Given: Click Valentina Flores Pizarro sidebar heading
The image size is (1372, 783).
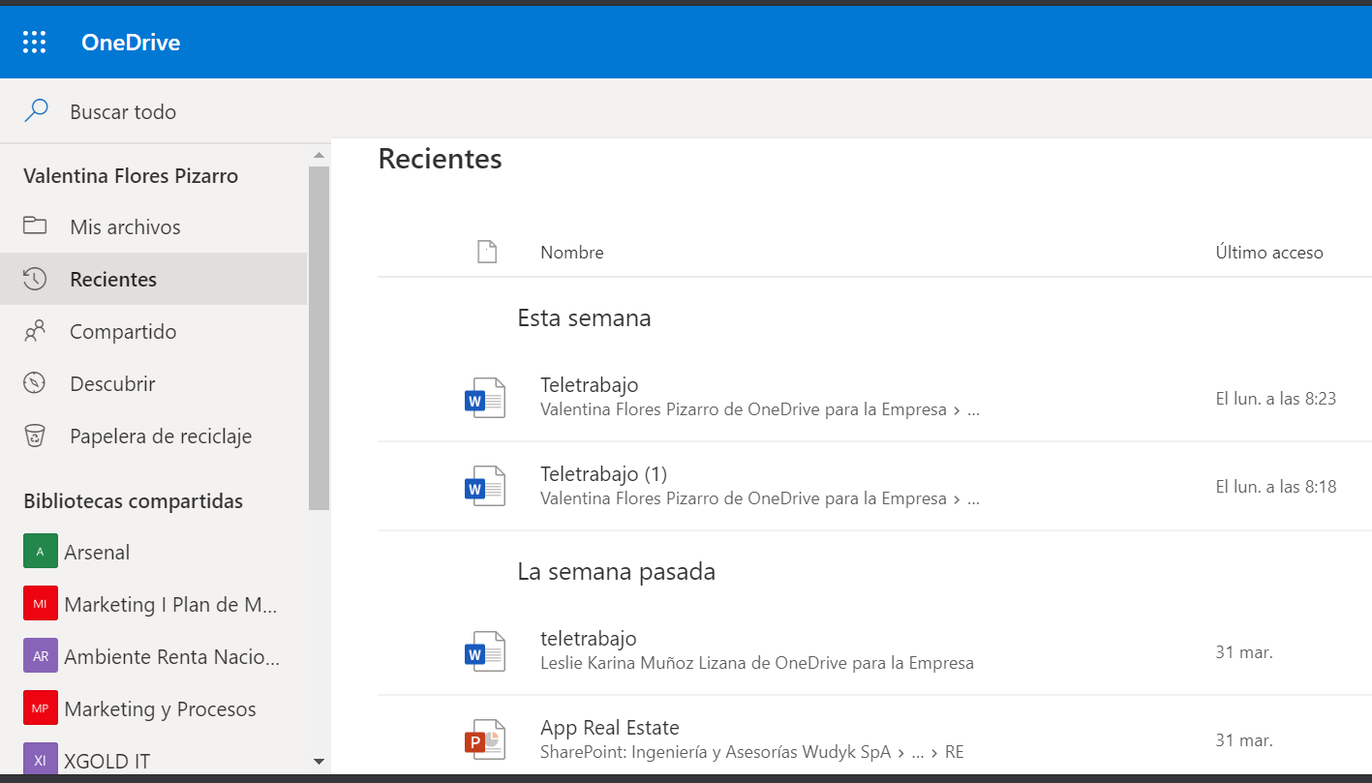Looking at the screenshot, I should coord(131,176).
